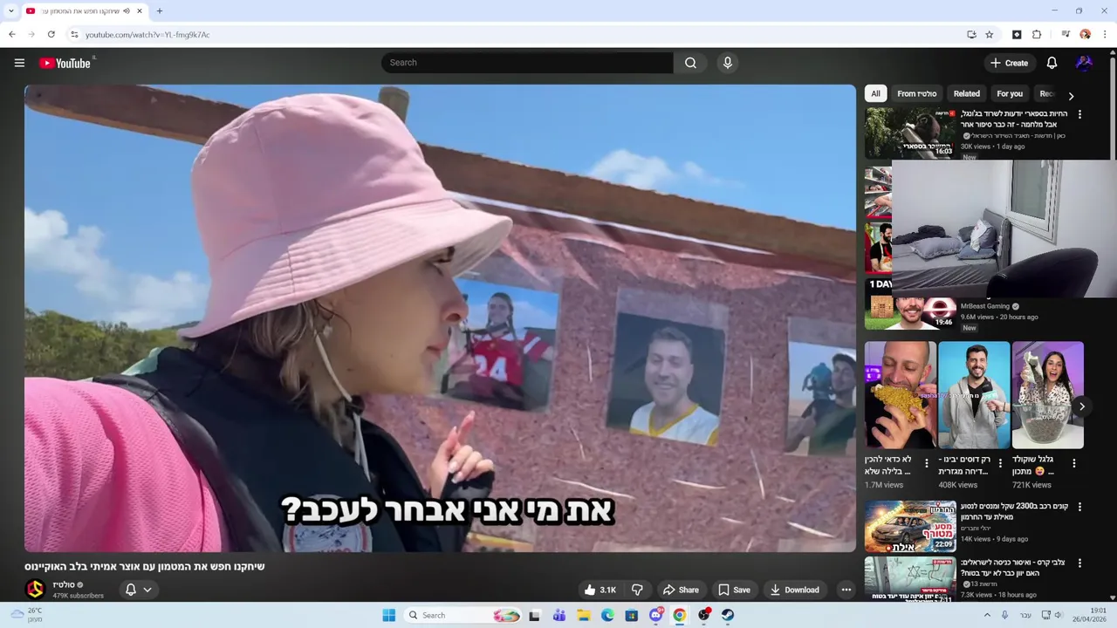Screen dimensions: 1117x628
Task: Show hidden system tray icons chevron
Action: 987,615
